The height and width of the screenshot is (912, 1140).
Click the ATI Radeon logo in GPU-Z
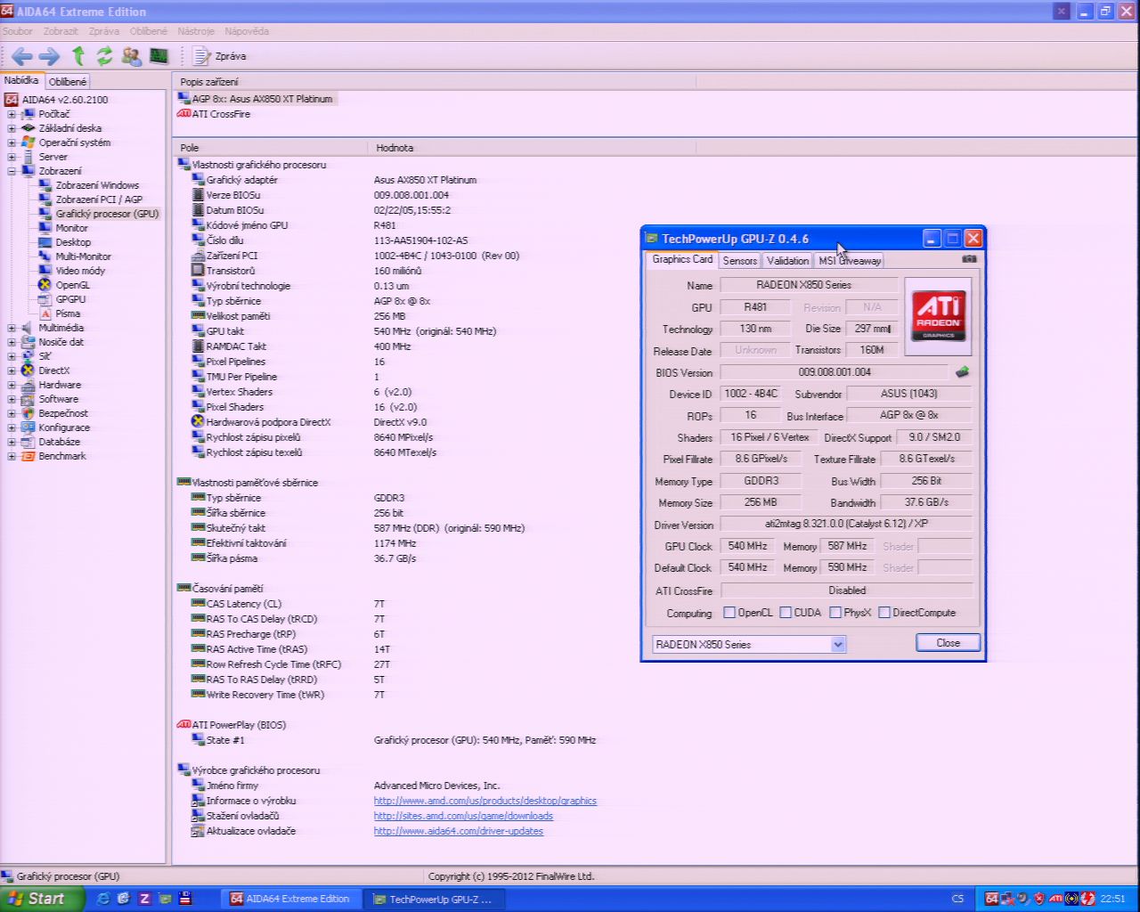tap(938, 316)
